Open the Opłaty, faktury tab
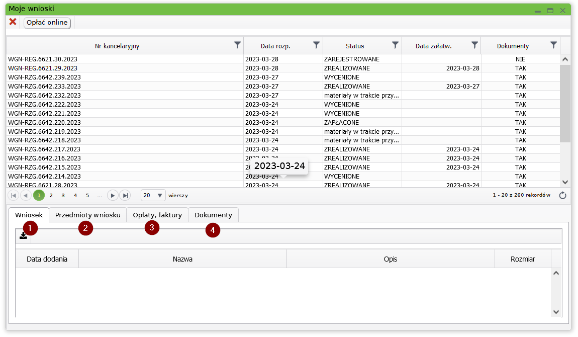The width and height of the screenshot is (578, 337). 157,215
